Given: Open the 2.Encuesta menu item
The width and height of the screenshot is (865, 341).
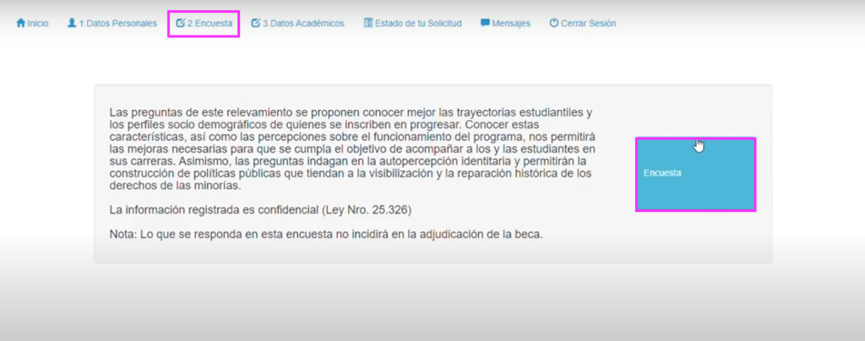Looking at the screenshot, I should point(204,23).
